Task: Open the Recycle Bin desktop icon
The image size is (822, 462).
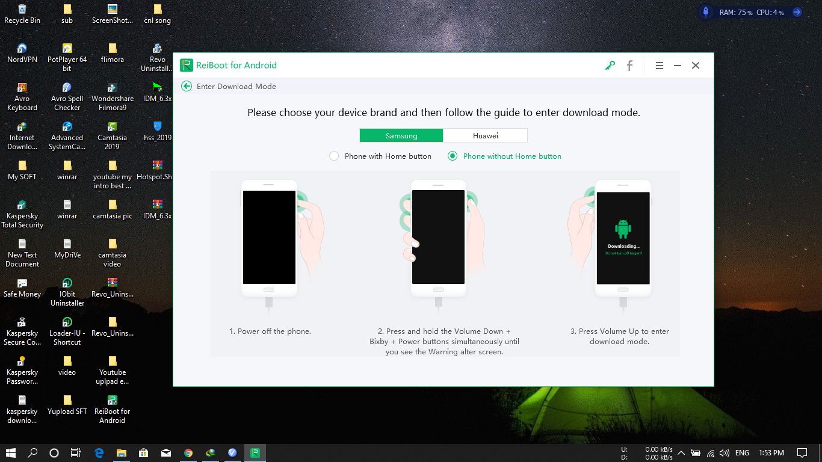Action: [22, 14]
